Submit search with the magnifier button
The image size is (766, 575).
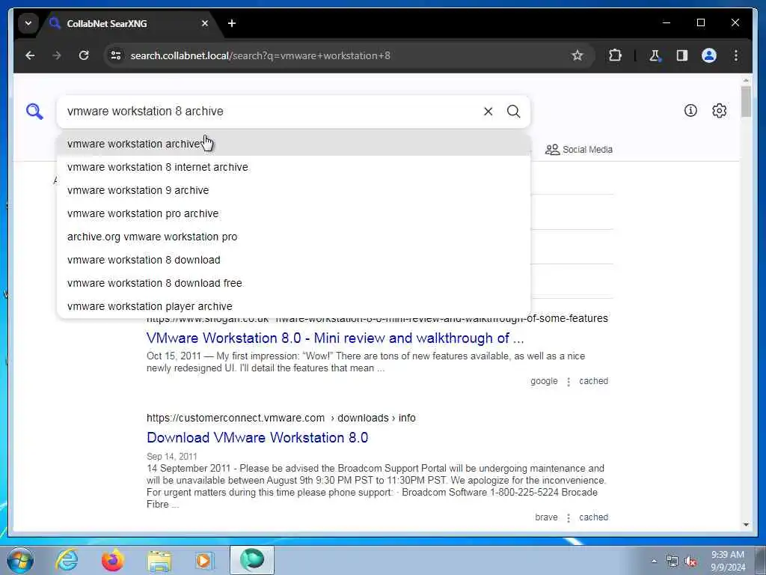coord(513,112)
